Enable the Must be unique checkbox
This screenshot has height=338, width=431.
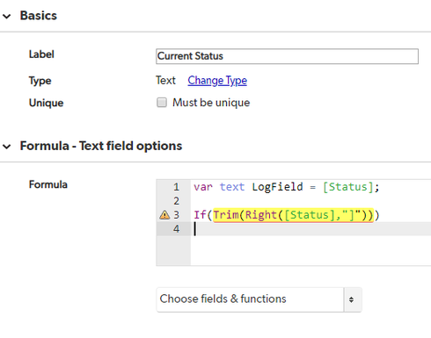tap(162, 103)
